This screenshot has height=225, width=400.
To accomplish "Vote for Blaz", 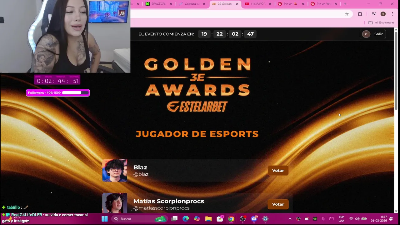I will (x=278, y=171).
